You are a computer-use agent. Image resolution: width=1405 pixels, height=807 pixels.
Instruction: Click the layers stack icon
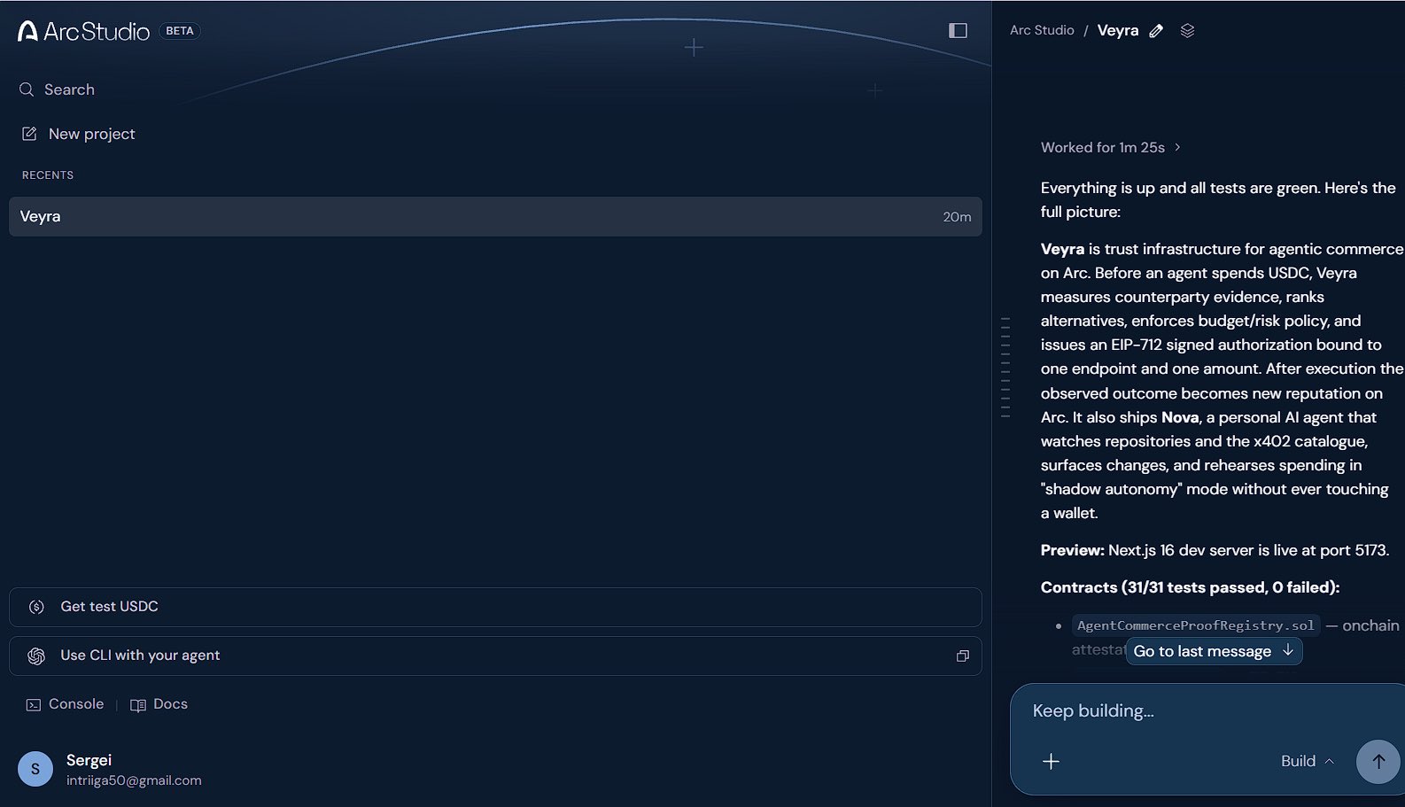(1188, 31)
